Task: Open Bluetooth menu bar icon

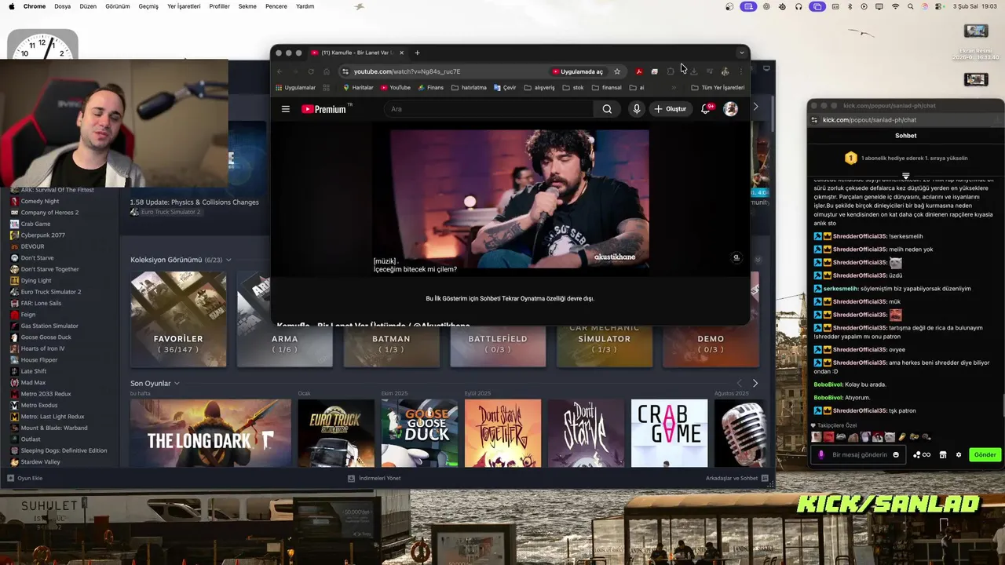Action: (850, 6)
